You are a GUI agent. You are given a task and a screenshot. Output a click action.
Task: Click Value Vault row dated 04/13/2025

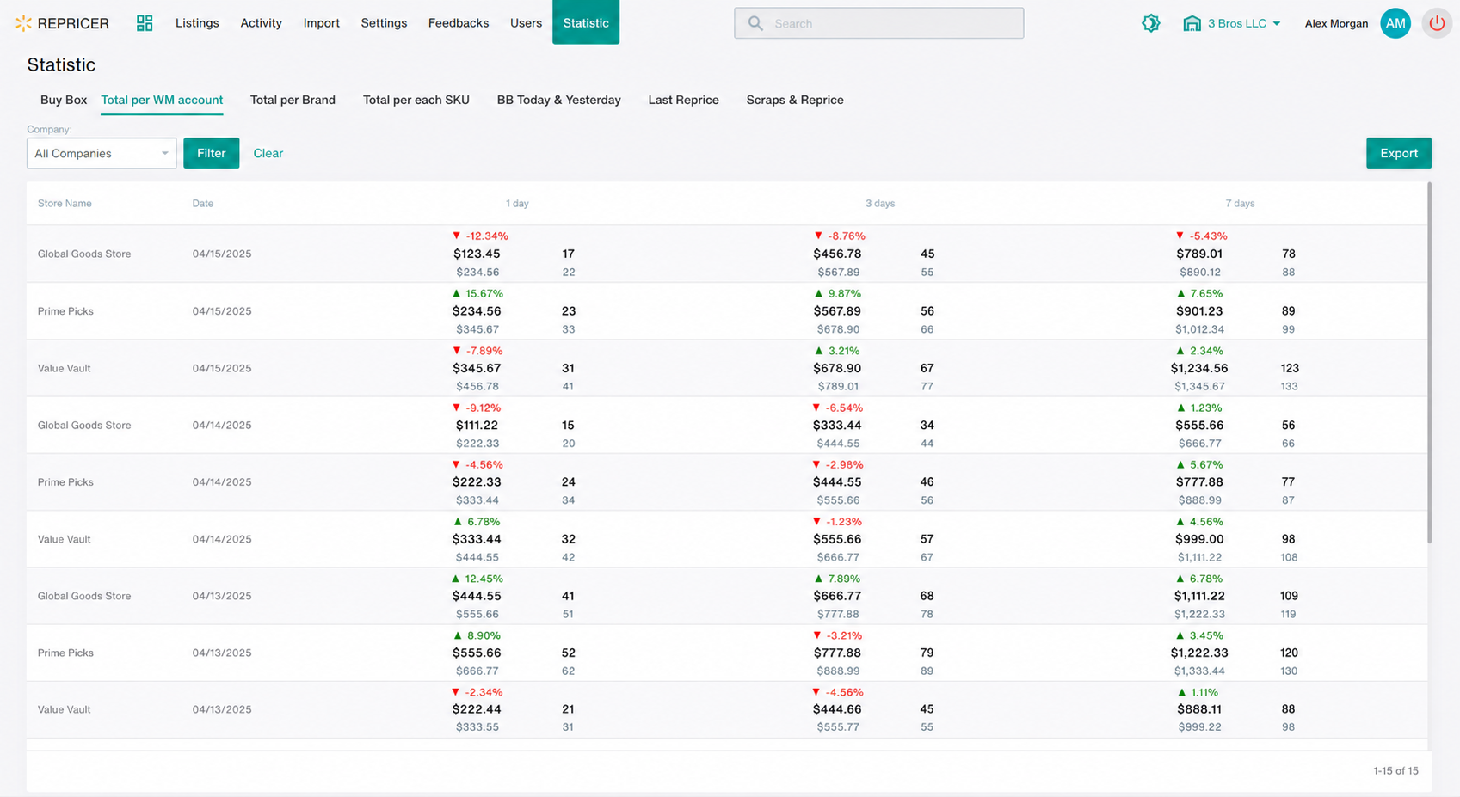(727, 709)
